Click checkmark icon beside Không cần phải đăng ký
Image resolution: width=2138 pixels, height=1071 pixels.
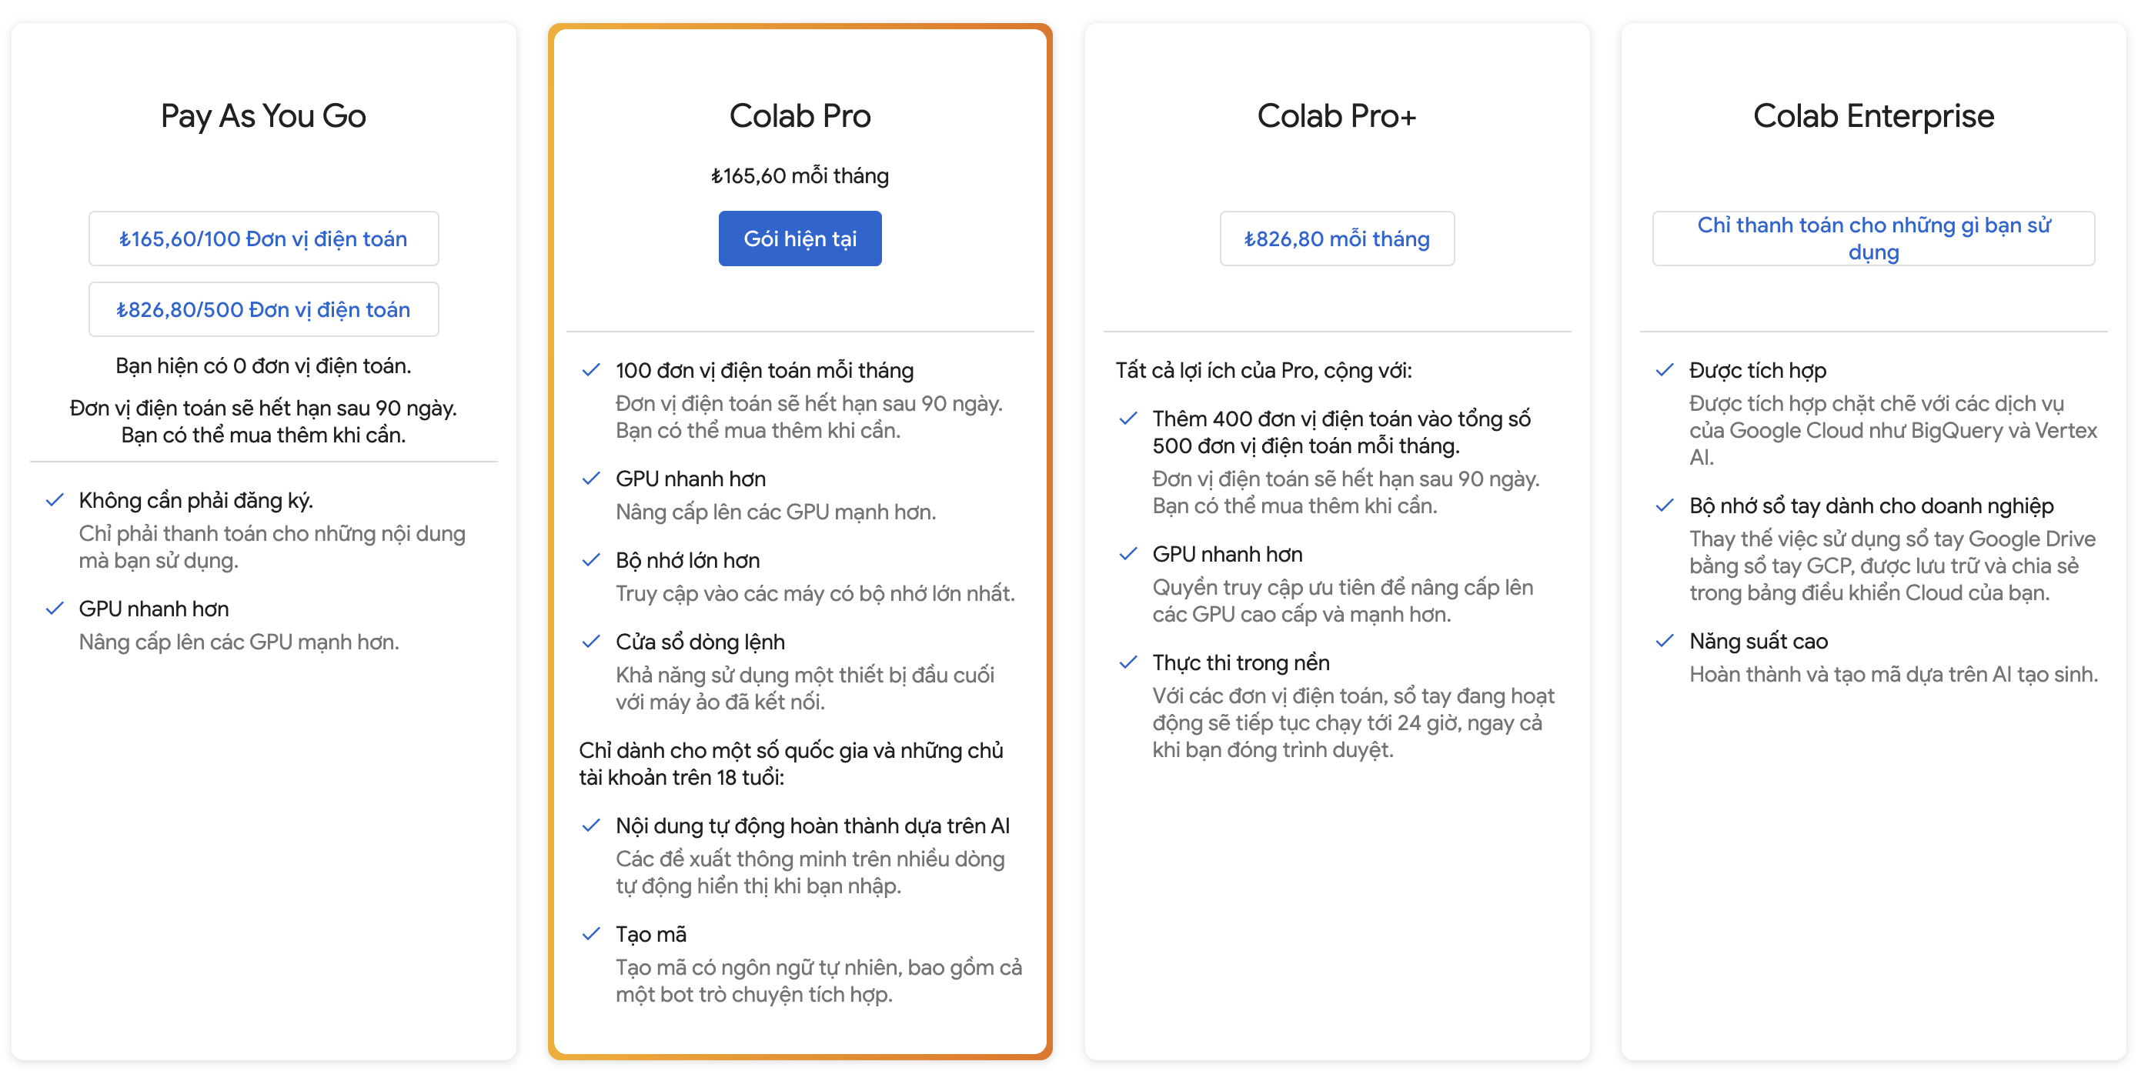[55, 500]
